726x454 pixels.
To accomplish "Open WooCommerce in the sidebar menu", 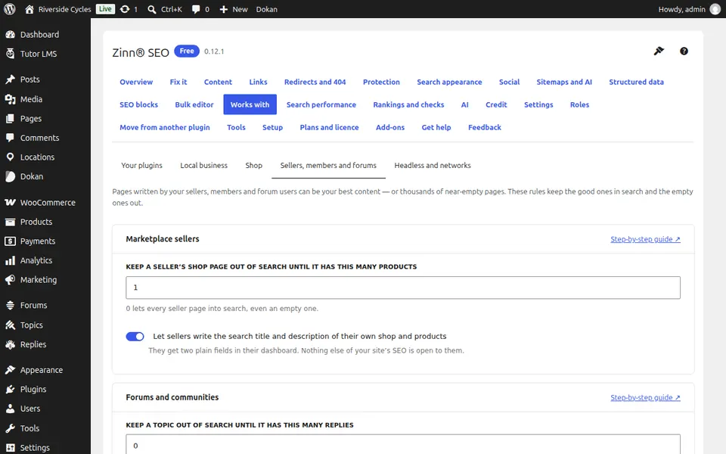I will point(47,203).
